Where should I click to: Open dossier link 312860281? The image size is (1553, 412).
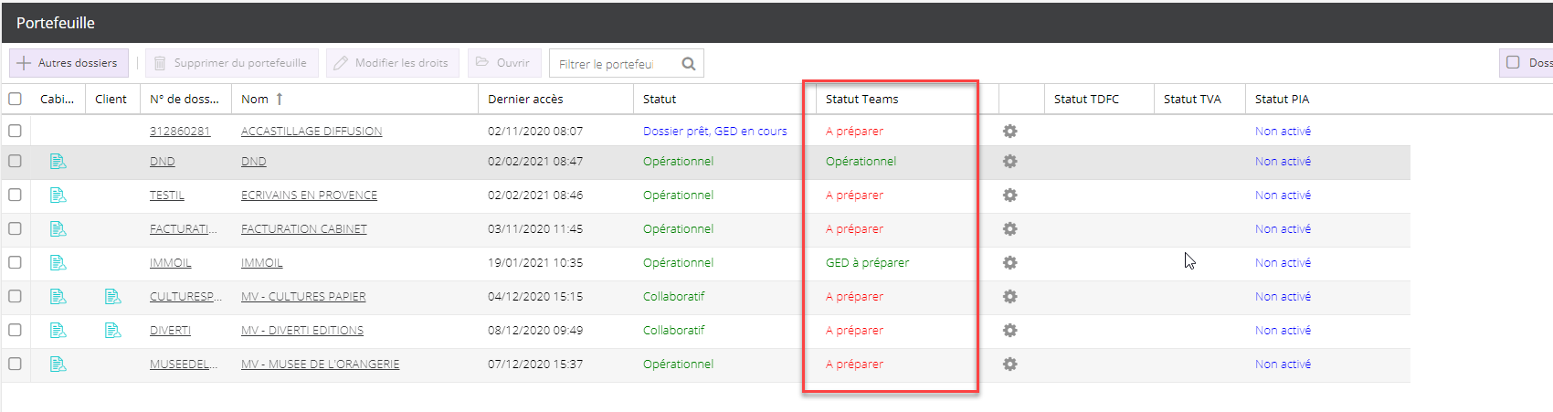coord(180,132)
